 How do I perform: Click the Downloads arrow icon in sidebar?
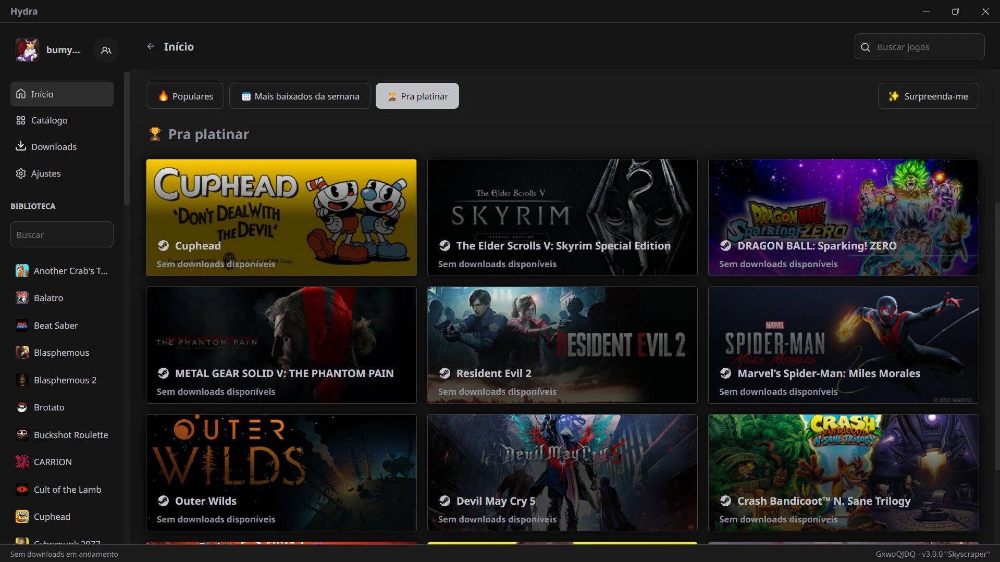(x=21, y=146)
